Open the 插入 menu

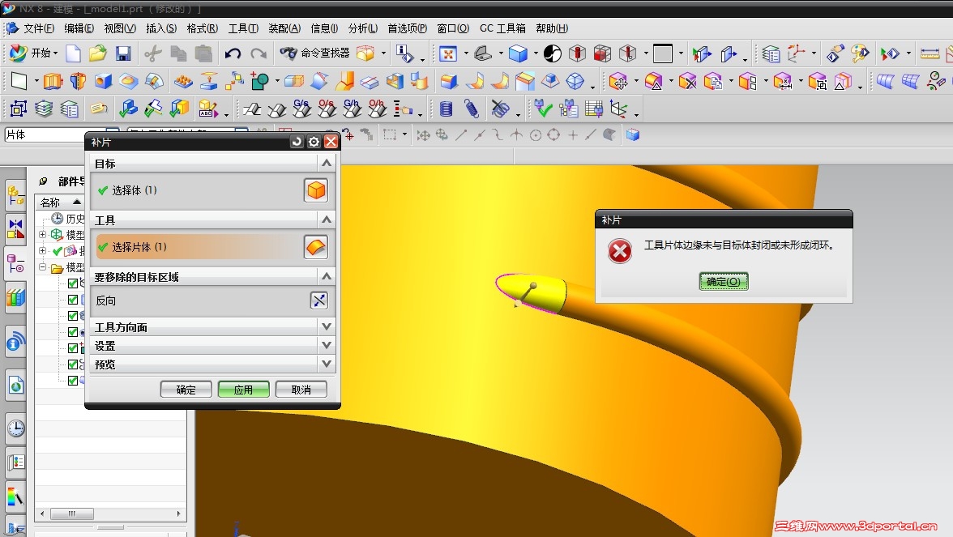(161, 28)
